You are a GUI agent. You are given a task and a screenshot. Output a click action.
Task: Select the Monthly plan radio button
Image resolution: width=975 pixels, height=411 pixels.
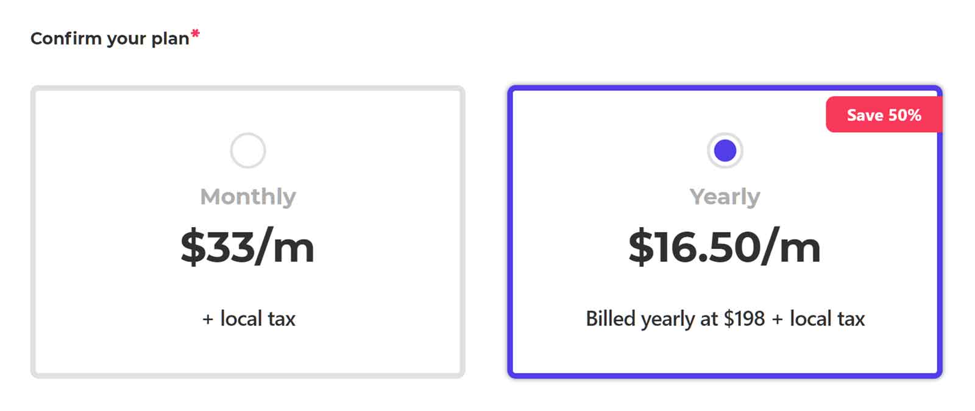pos(247,150)
